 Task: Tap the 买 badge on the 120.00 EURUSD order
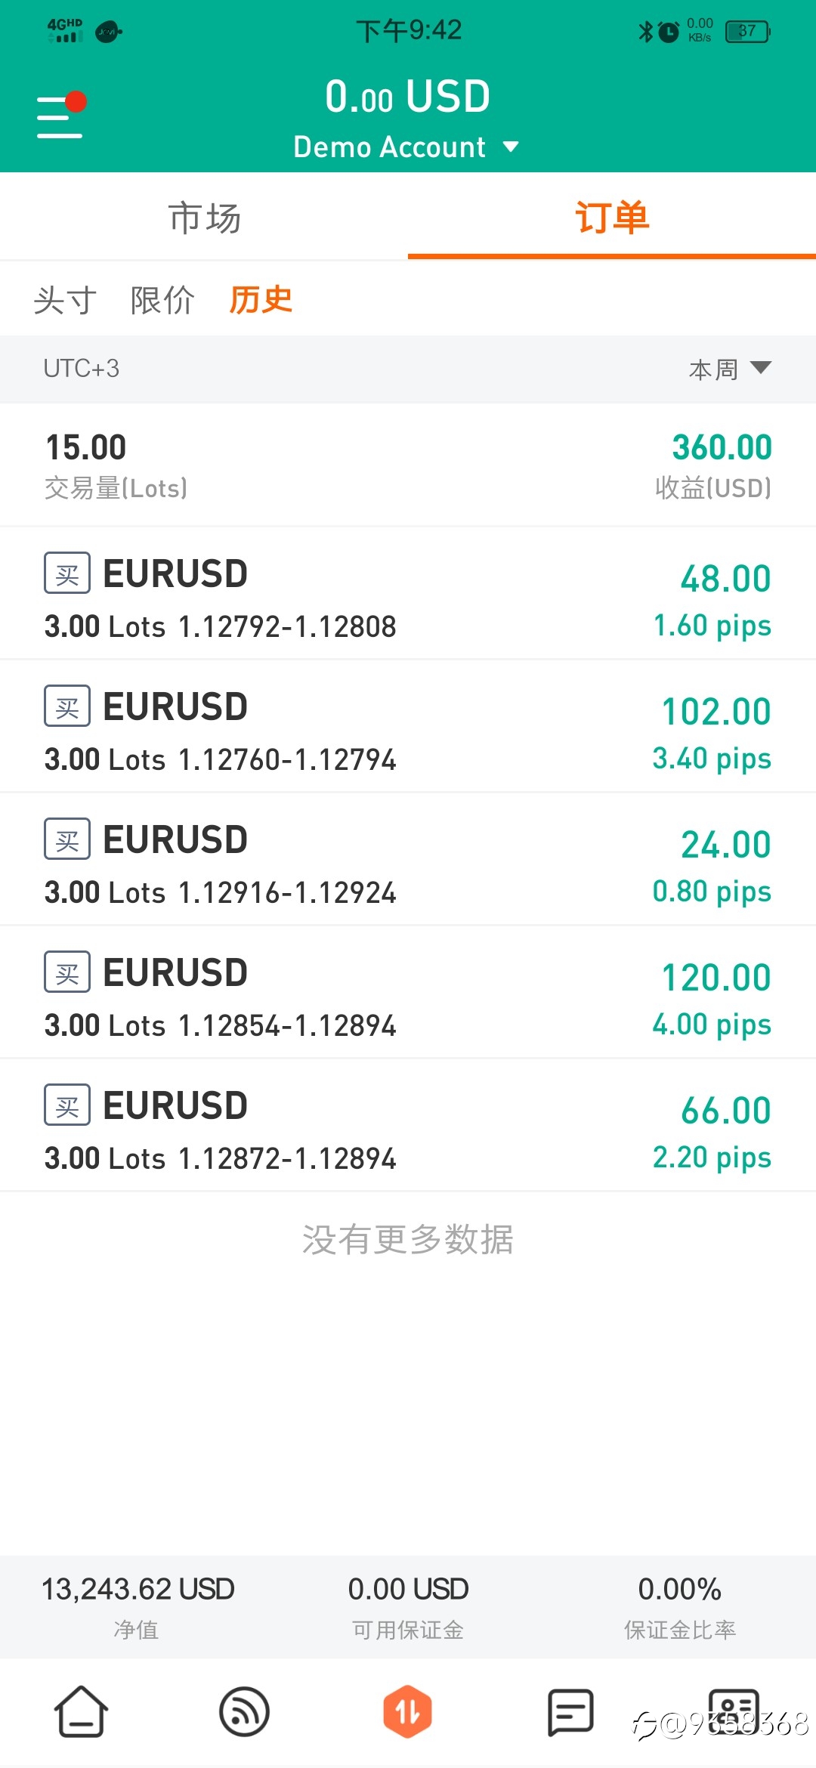tap(67, 972)
